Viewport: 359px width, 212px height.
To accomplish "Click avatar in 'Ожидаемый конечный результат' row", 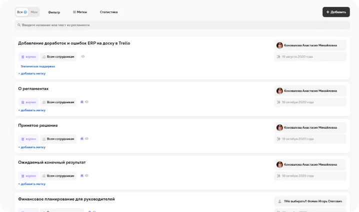I will coord(279,165).
